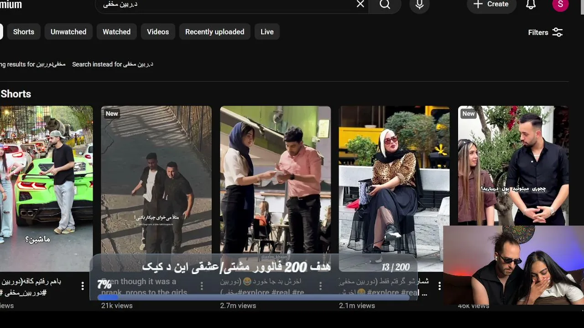Viewport: 584px width, 328px height.
Task: Open the Short of the woman in leopard print
Action: click(x=394, y=189)
